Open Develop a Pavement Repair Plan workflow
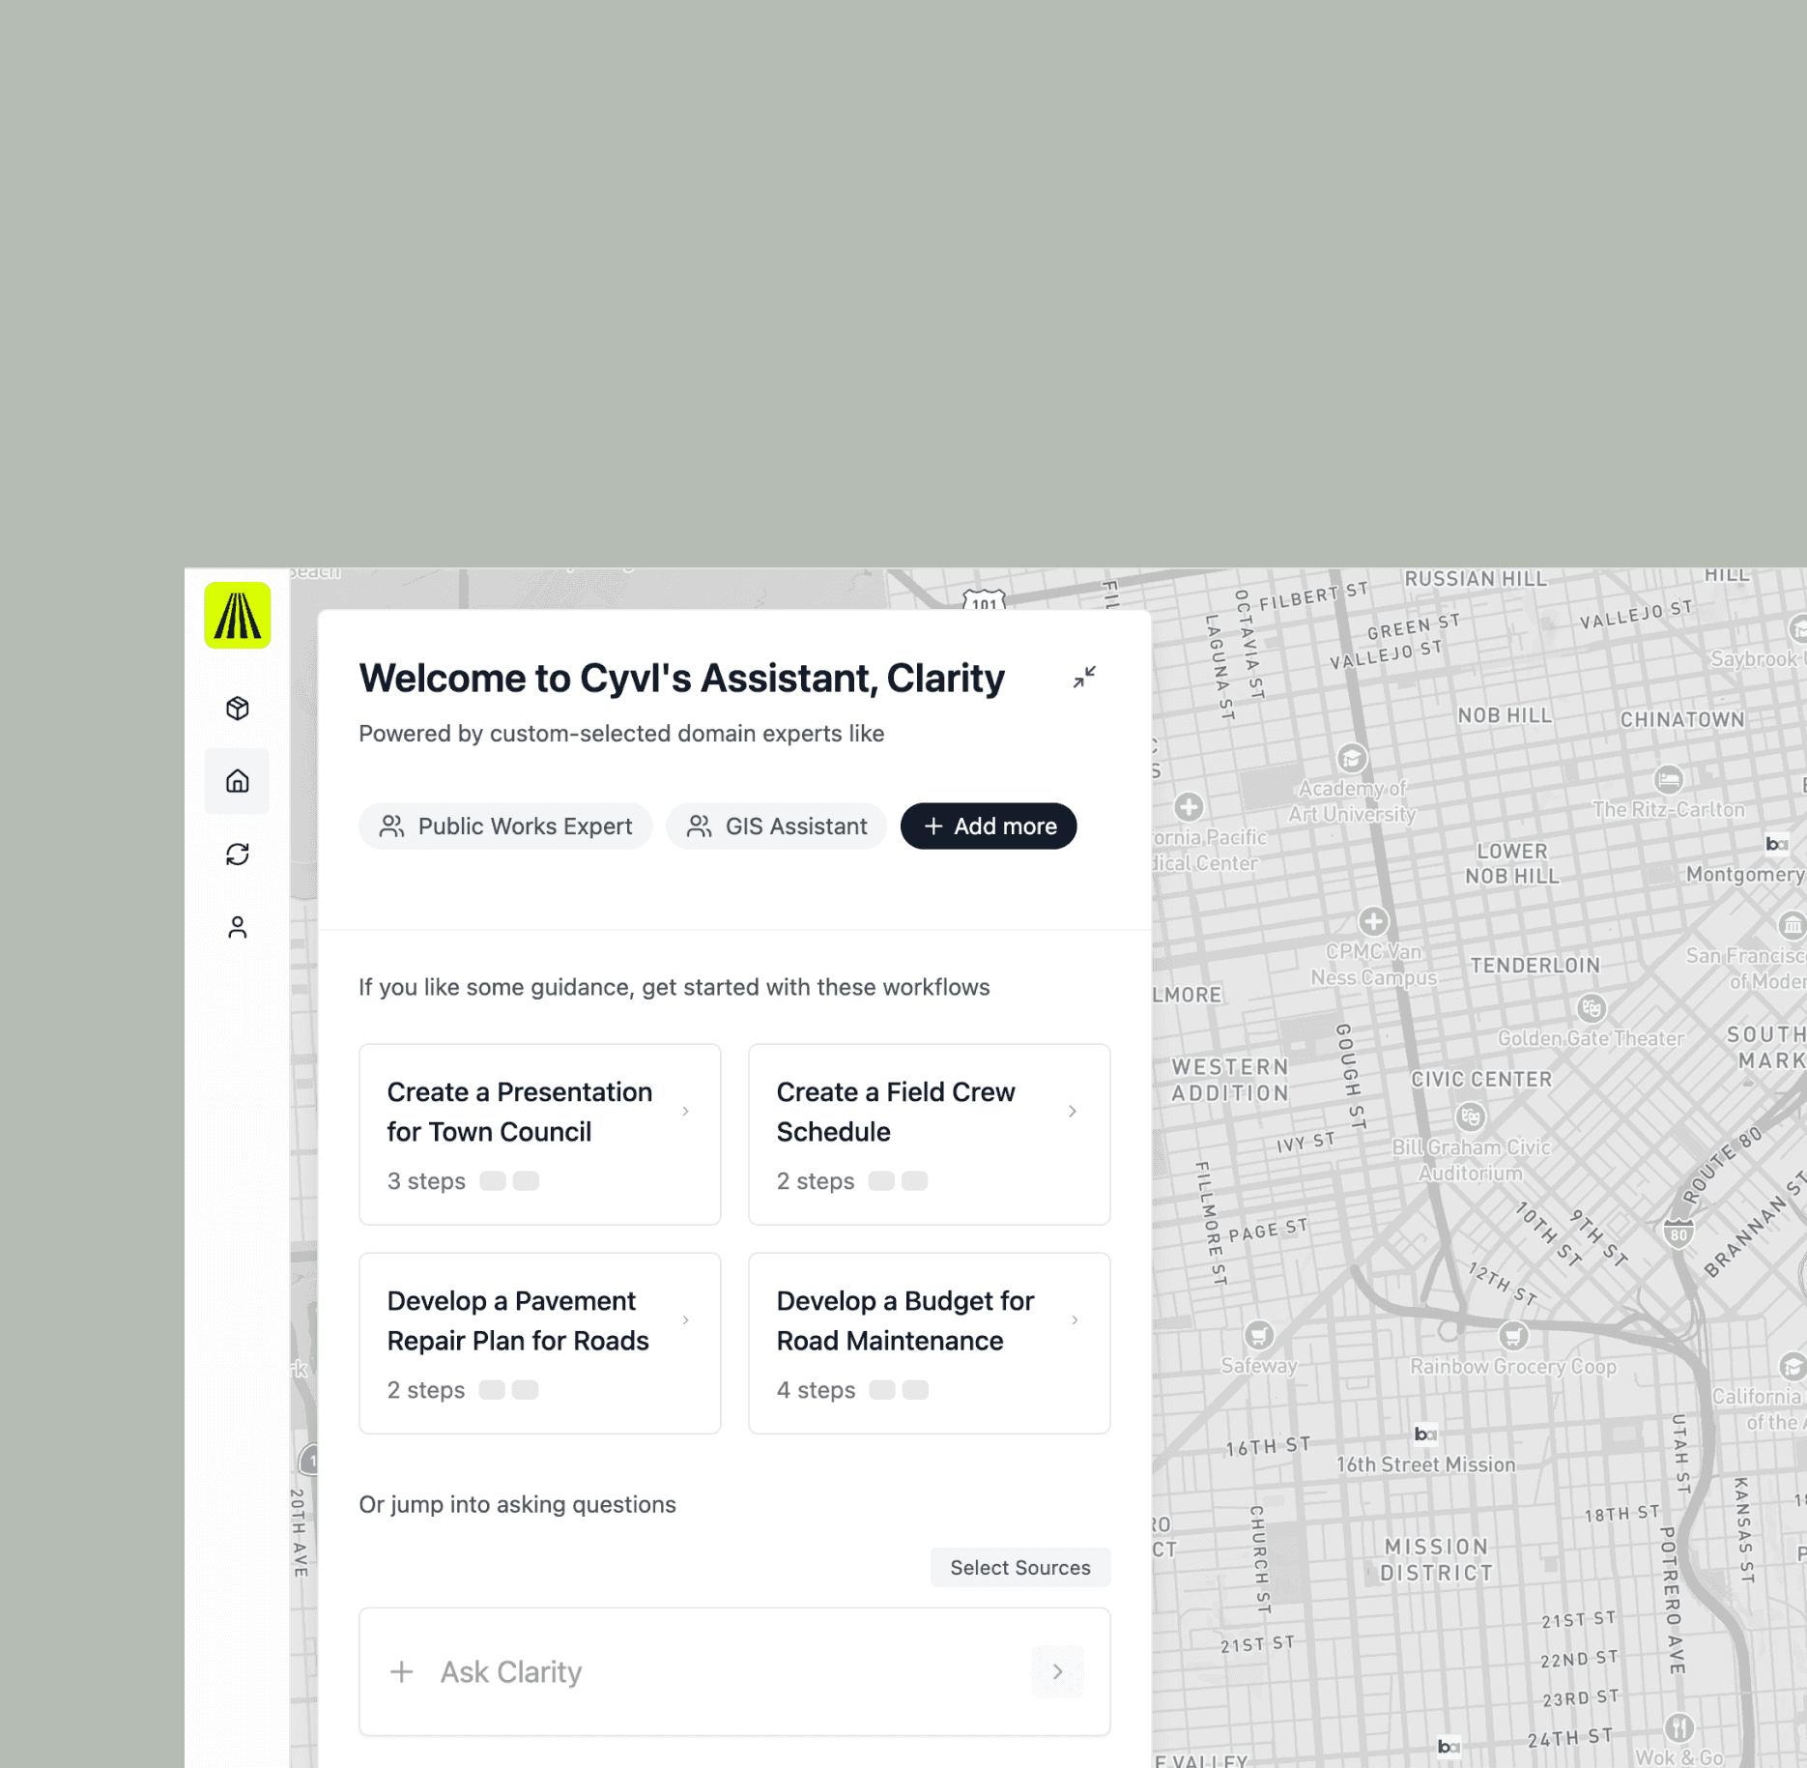Image resolution: width=1807 pixels, height=1768 pixels. click(540, 1343)
